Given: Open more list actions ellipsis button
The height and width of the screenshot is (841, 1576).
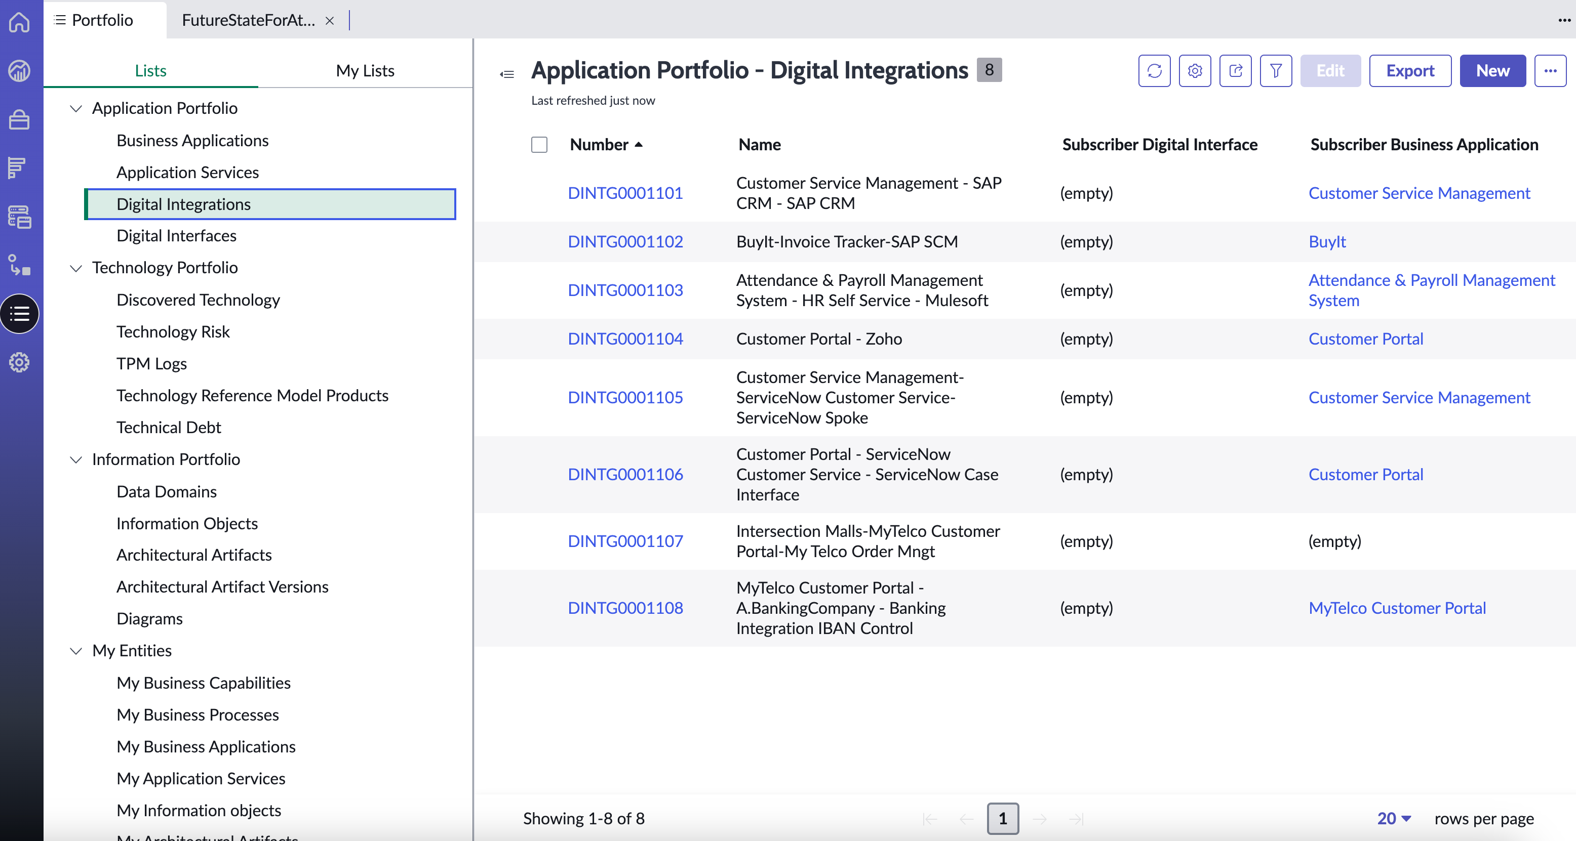Looking at the screenshot, I should click(1550, 71).
